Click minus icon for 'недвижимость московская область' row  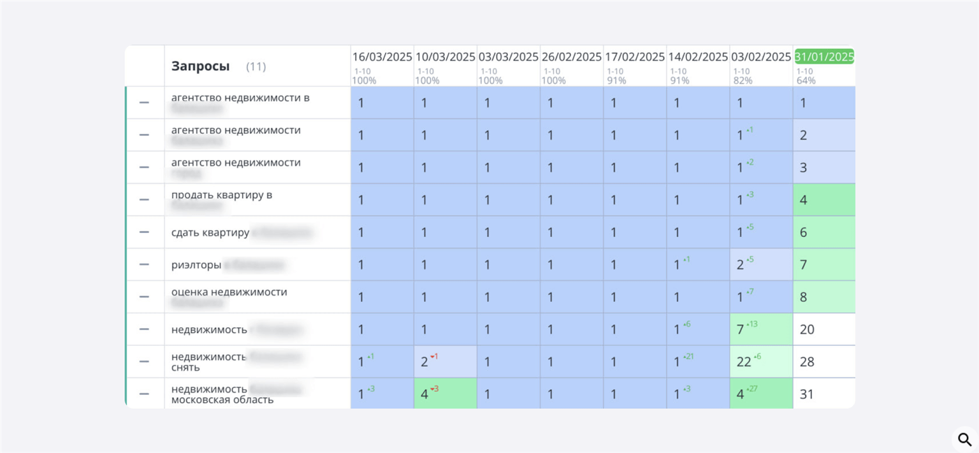(144, 394)
